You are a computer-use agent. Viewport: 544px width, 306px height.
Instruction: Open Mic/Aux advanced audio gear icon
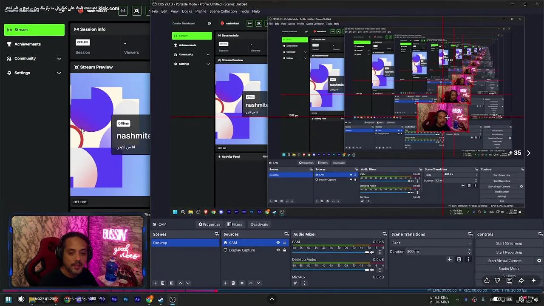tap(295, 283)
